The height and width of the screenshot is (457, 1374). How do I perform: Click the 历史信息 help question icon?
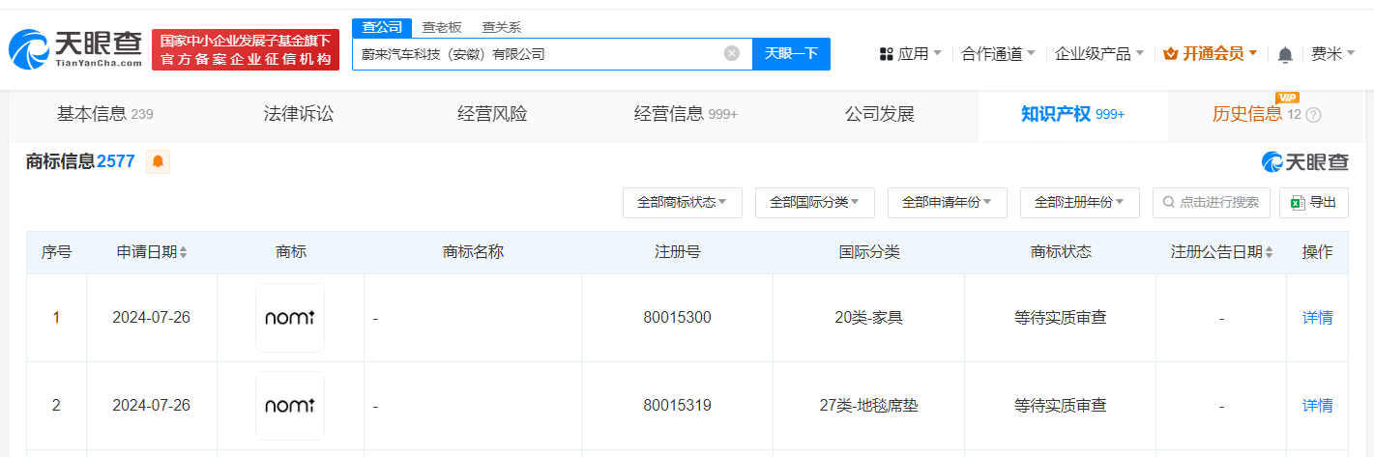[x=1313, y=115]
